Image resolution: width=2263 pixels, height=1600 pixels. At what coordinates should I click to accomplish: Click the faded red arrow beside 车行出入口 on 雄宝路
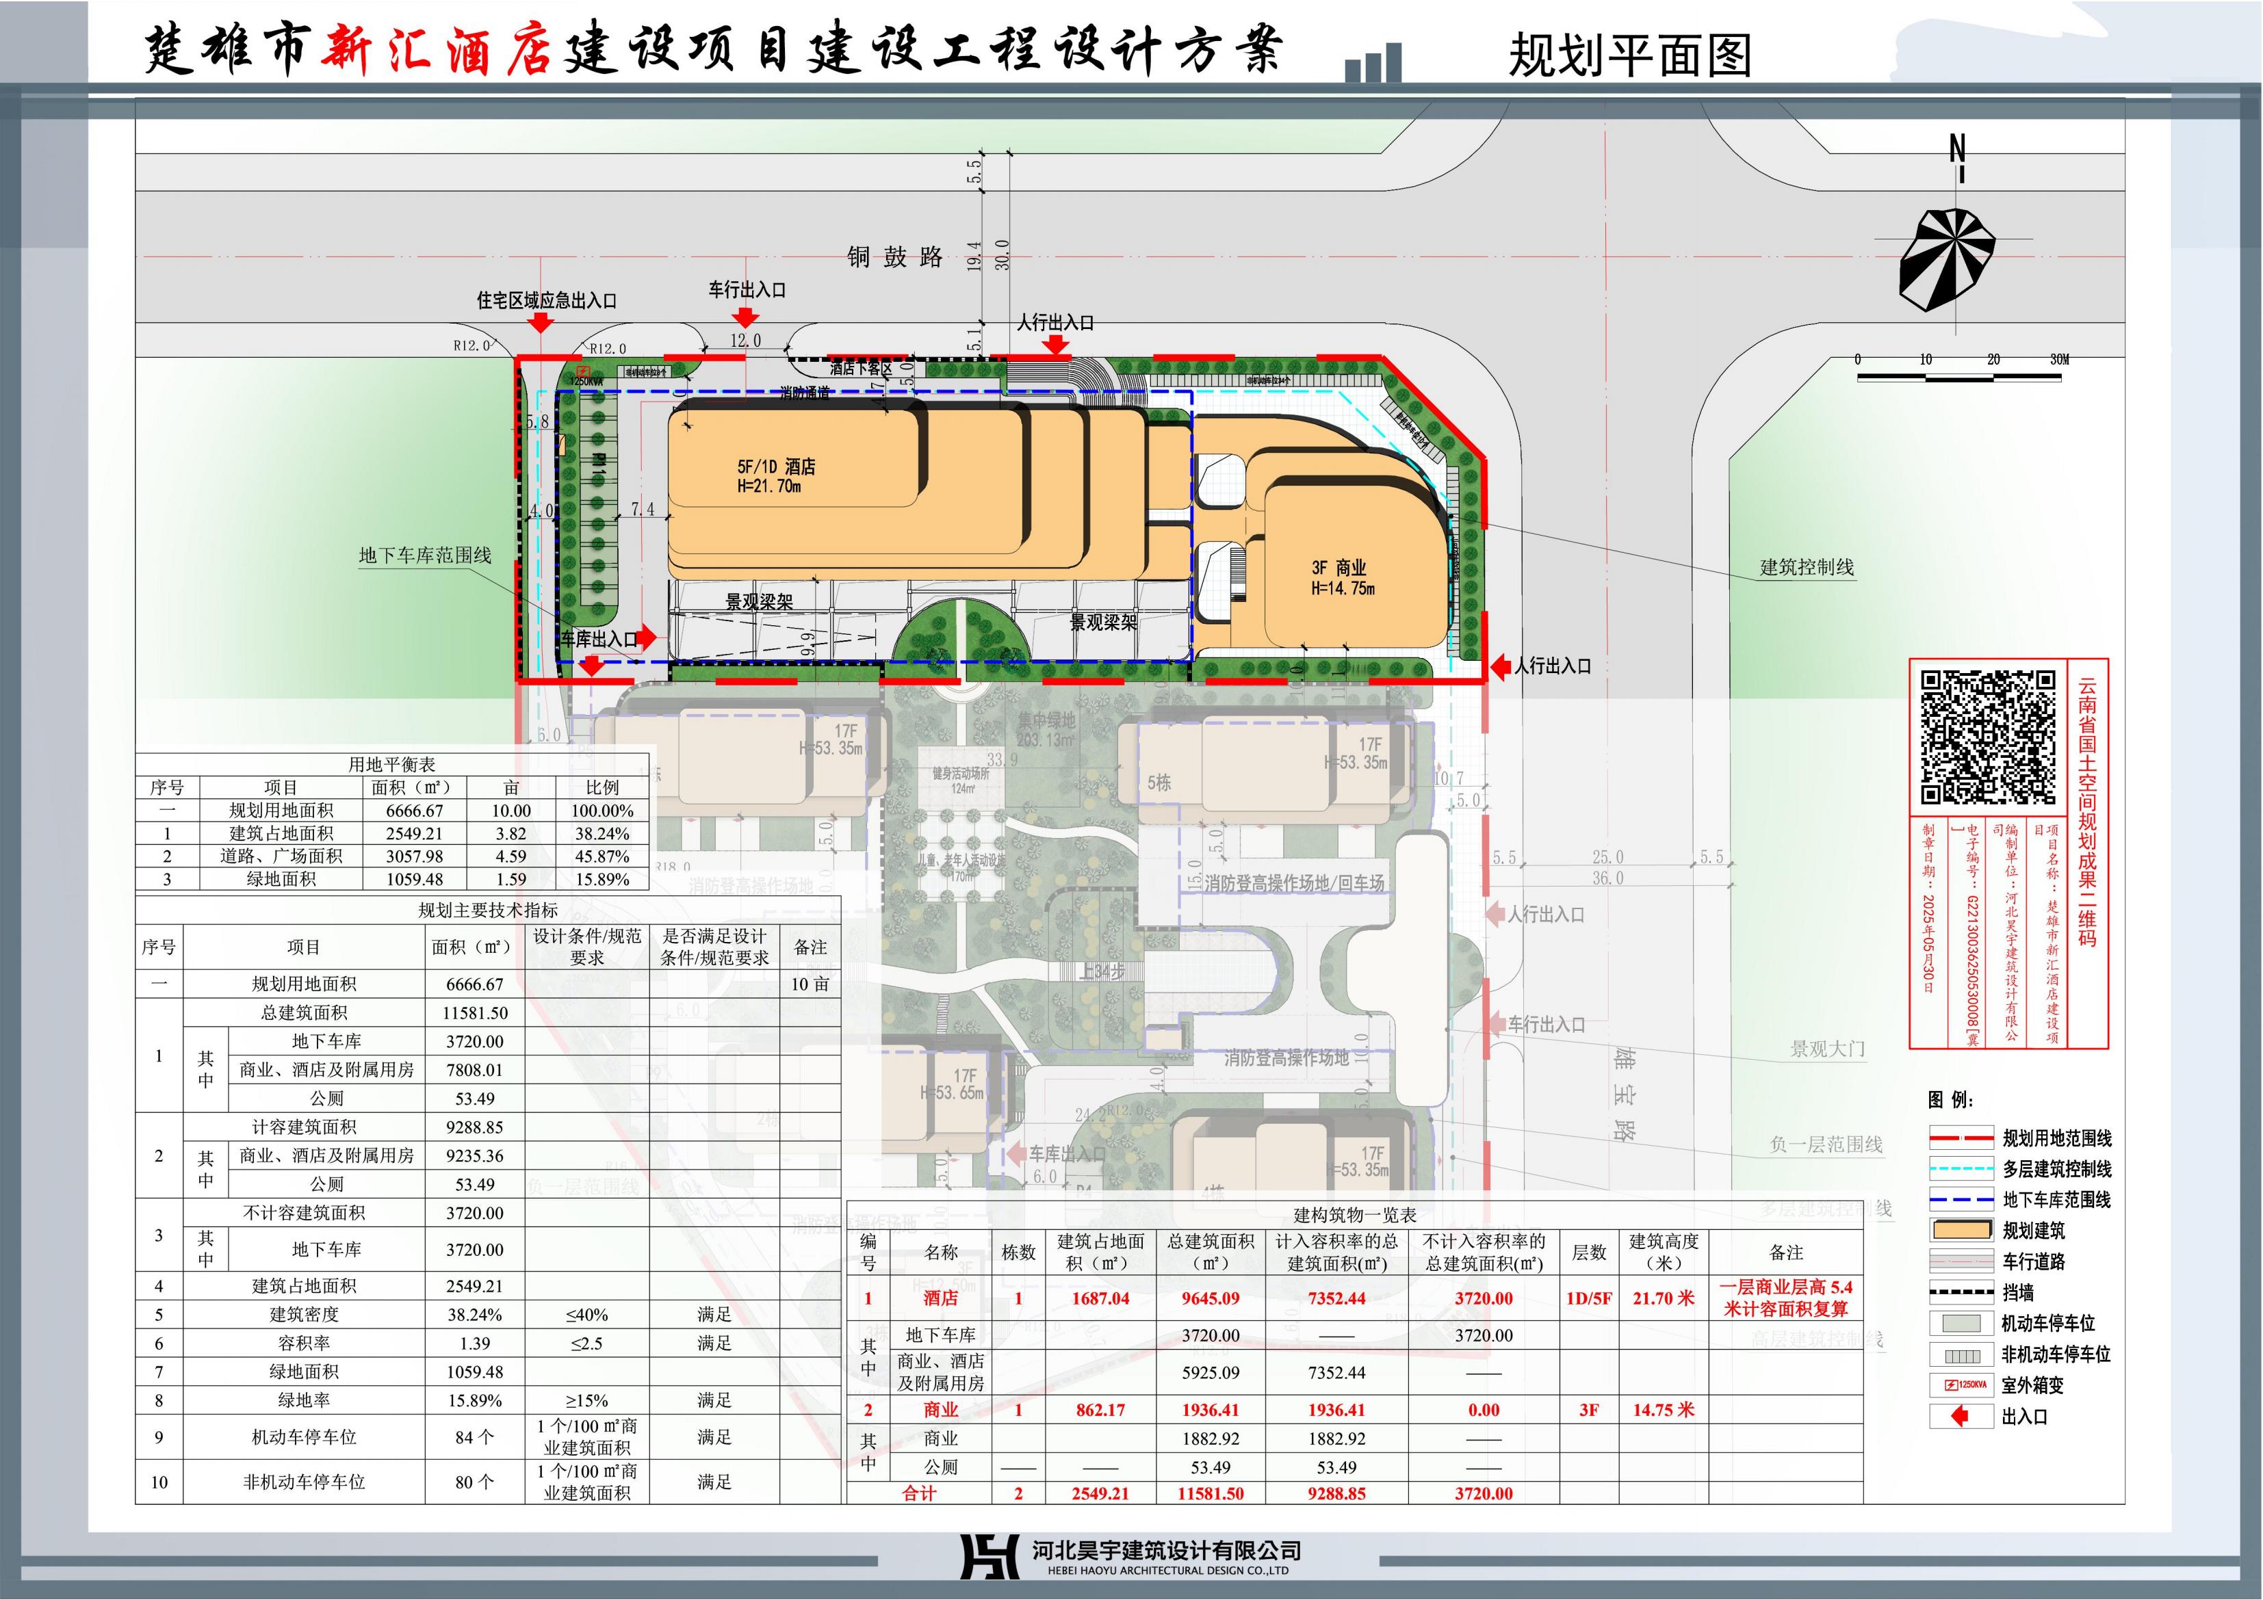[1495, 1025]
